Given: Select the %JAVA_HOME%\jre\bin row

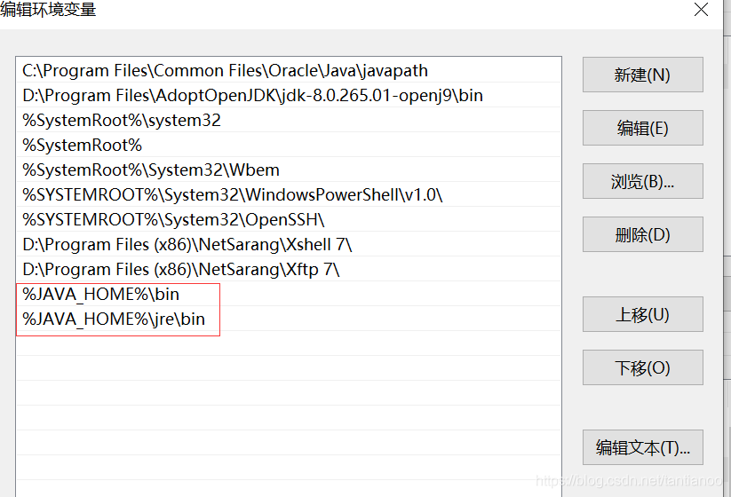Looking at the screenshot, I should (289, 319).
